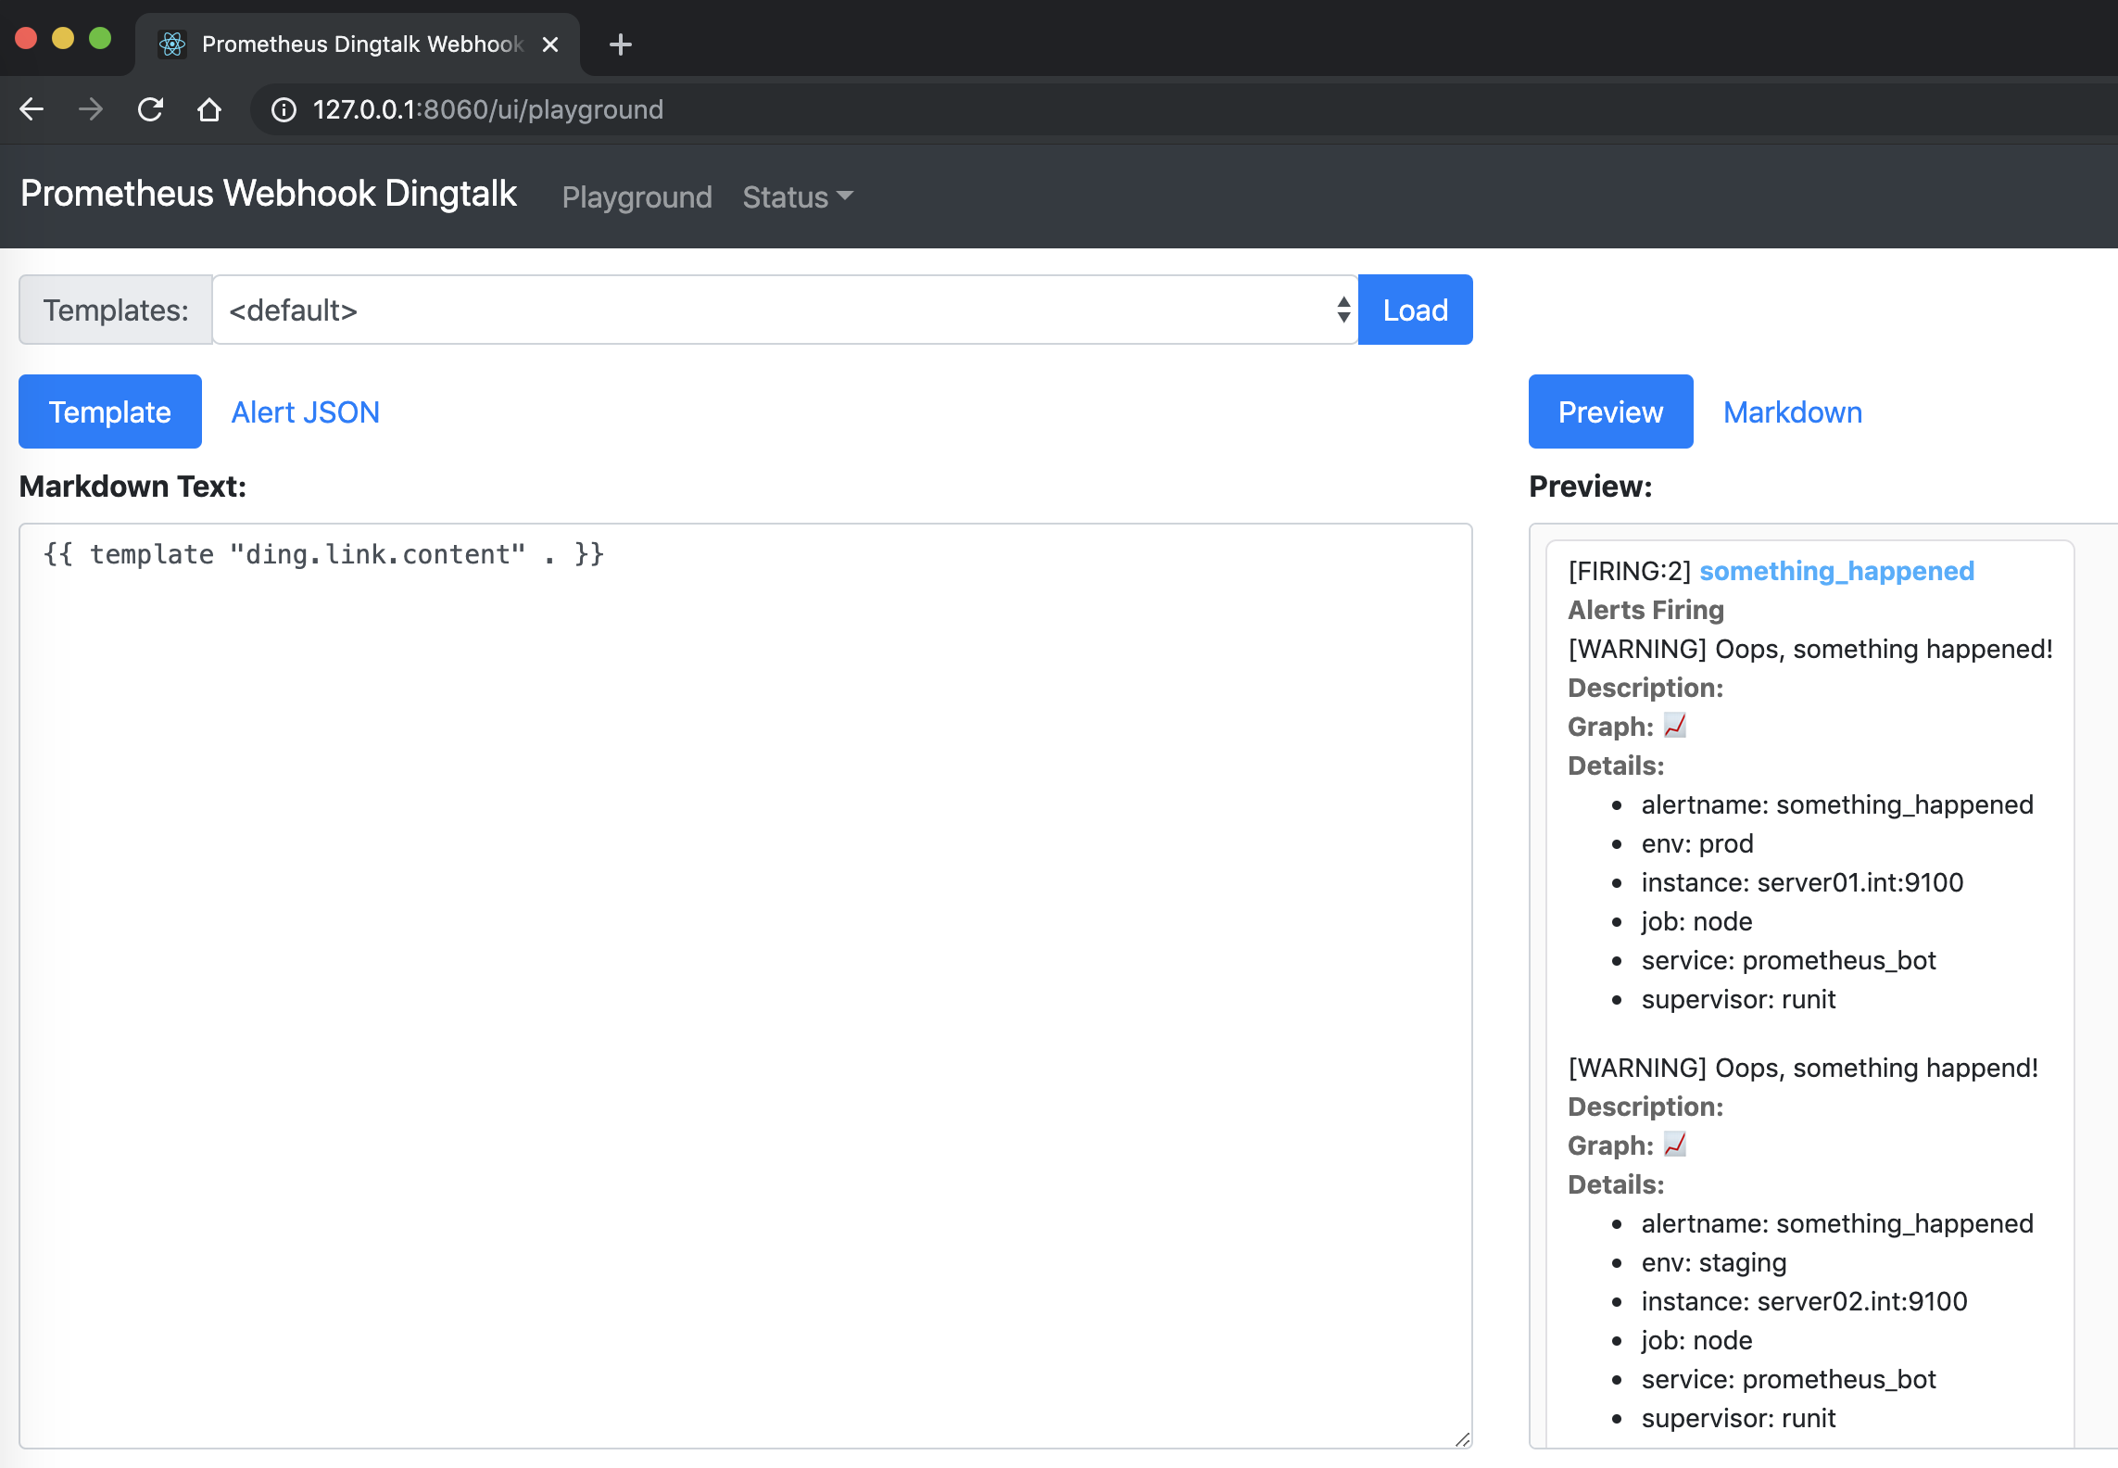This screenshot has width=2118, height=1468.
Task: Switch to the Preview tab
Action: [x=1611, y=411]
